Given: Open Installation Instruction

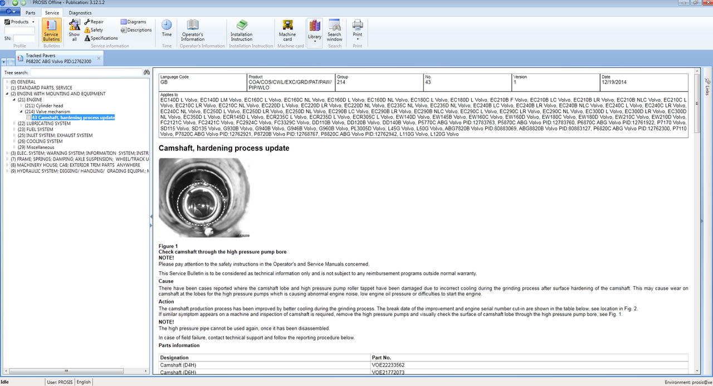Looking at the screenshot, I should coord(242,31).
